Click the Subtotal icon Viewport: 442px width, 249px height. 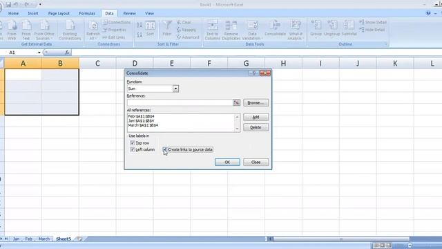349,25
